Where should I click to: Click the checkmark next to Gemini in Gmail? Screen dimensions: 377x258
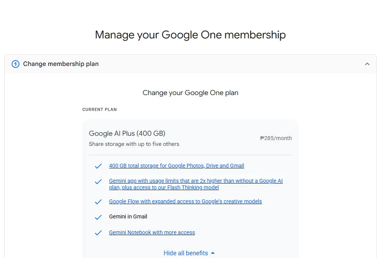coord(98,217)
